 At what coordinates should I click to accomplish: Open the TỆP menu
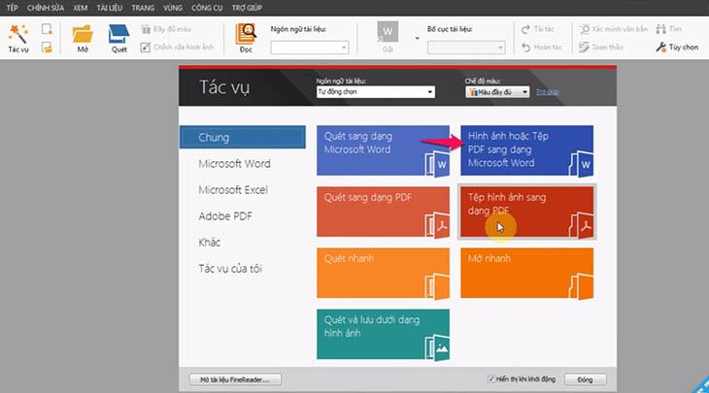tap(13, 8)
